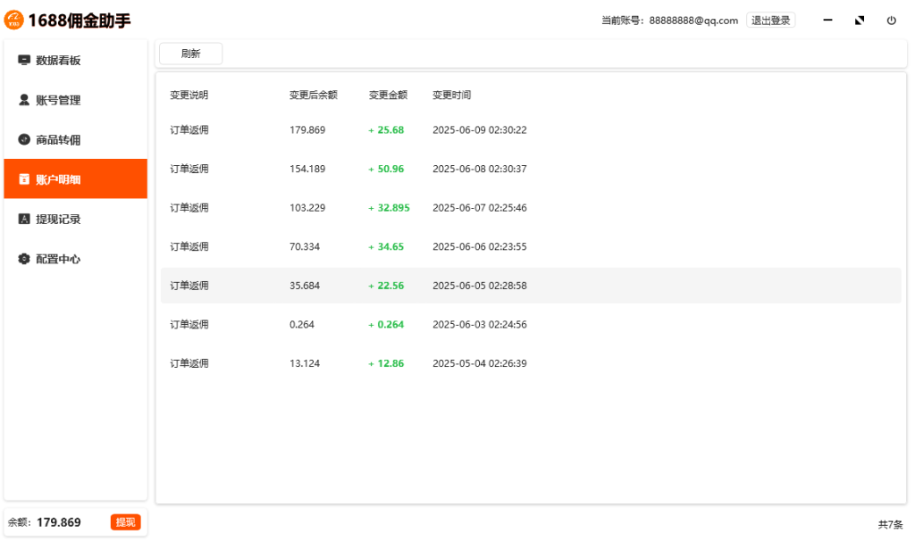Click the 退出登录 button
Screen dimensions: 915x540
coord(770,21)
